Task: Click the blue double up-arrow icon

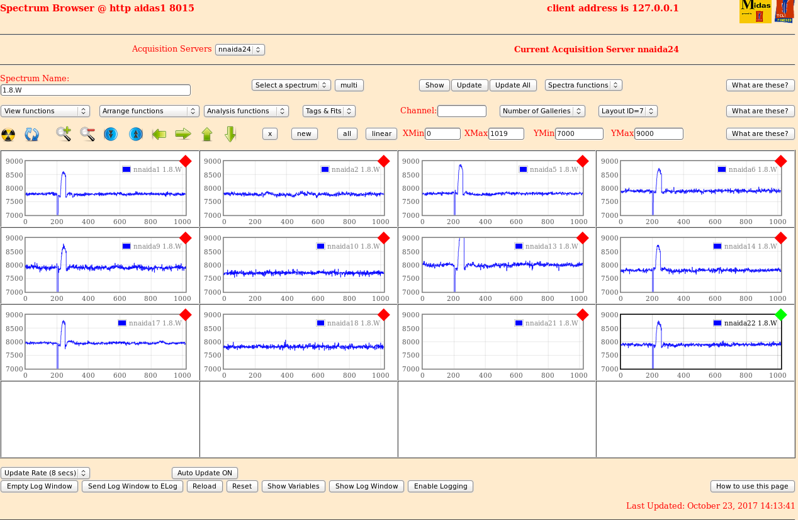Action: point(136,133)
